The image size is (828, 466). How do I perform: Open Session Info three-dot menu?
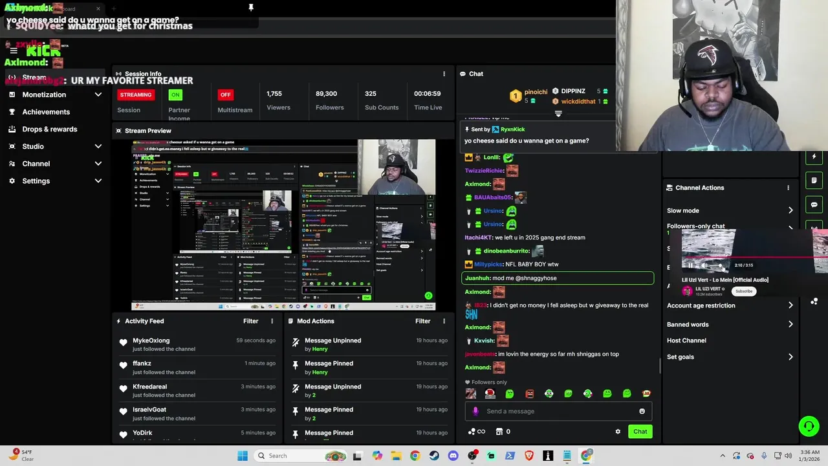tap(444, 74)
